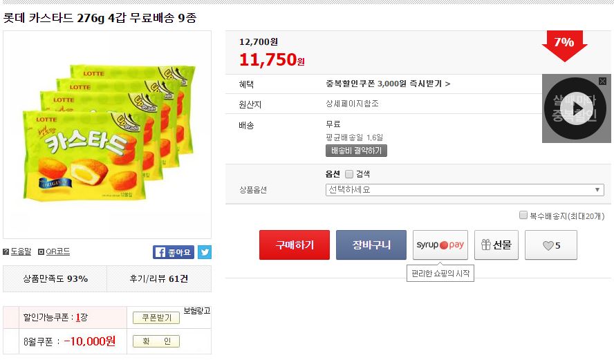Check the 복수배송지 multiple addresses box

tap(523, 216)
